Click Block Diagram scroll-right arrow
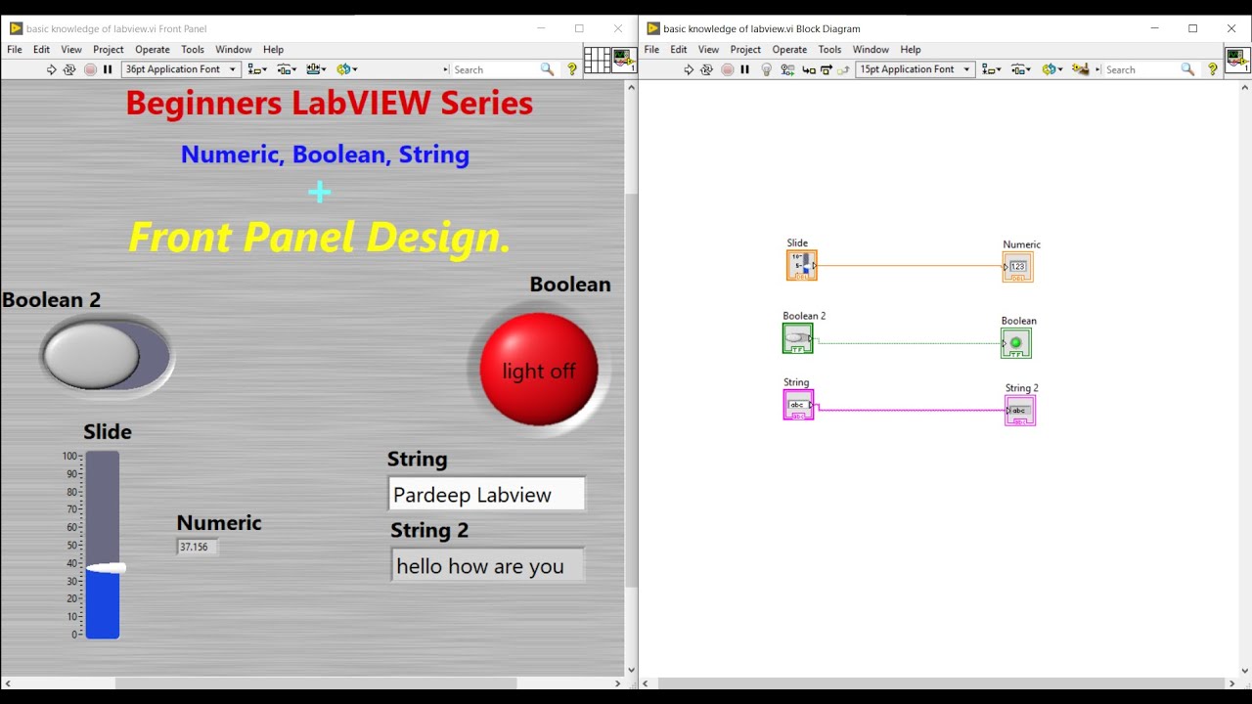This screenshot has width=1252, height=704. (x=1231, y=683)
